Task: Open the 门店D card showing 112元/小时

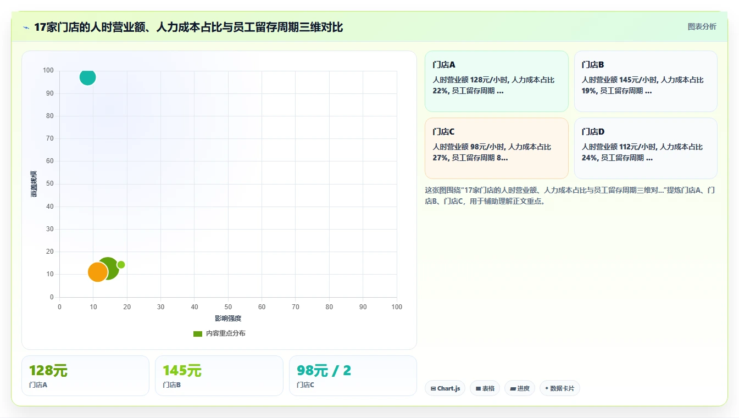Action: (646, 148)
